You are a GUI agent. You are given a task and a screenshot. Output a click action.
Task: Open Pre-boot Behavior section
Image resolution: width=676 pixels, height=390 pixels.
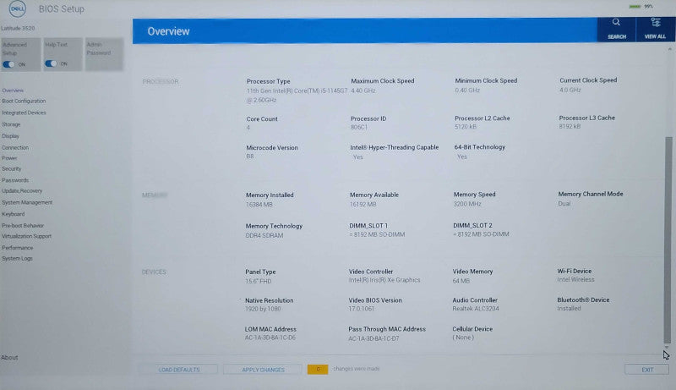click(x=23, y=226)
